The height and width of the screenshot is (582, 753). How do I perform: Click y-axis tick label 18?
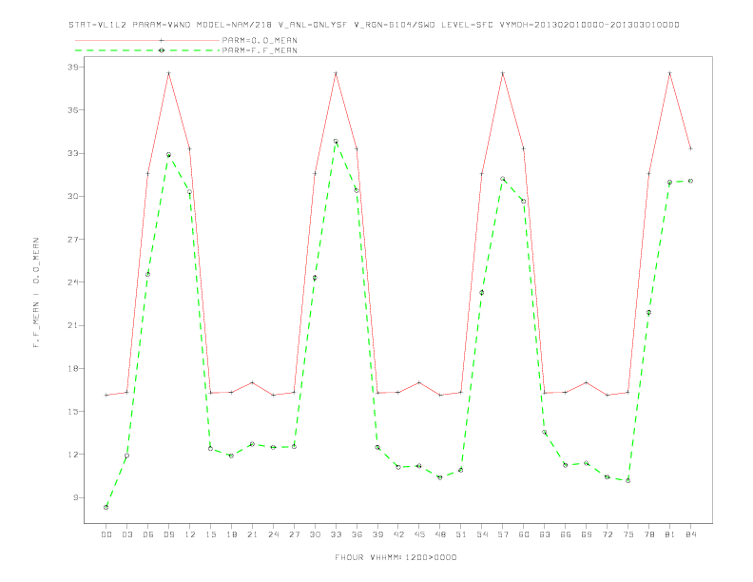coord(73,368)
